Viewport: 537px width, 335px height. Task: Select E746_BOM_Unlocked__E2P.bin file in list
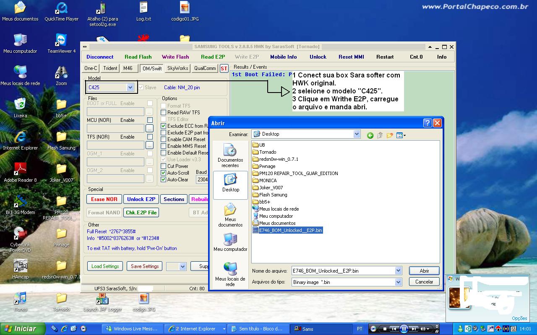point(288,230)
